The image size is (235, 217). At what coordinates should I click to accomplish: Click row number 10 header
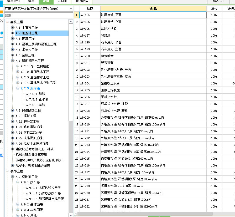pos(77,77)
